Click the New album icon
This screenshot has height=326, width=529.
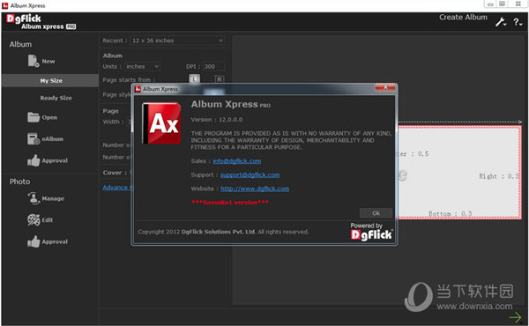coord(34,61)
